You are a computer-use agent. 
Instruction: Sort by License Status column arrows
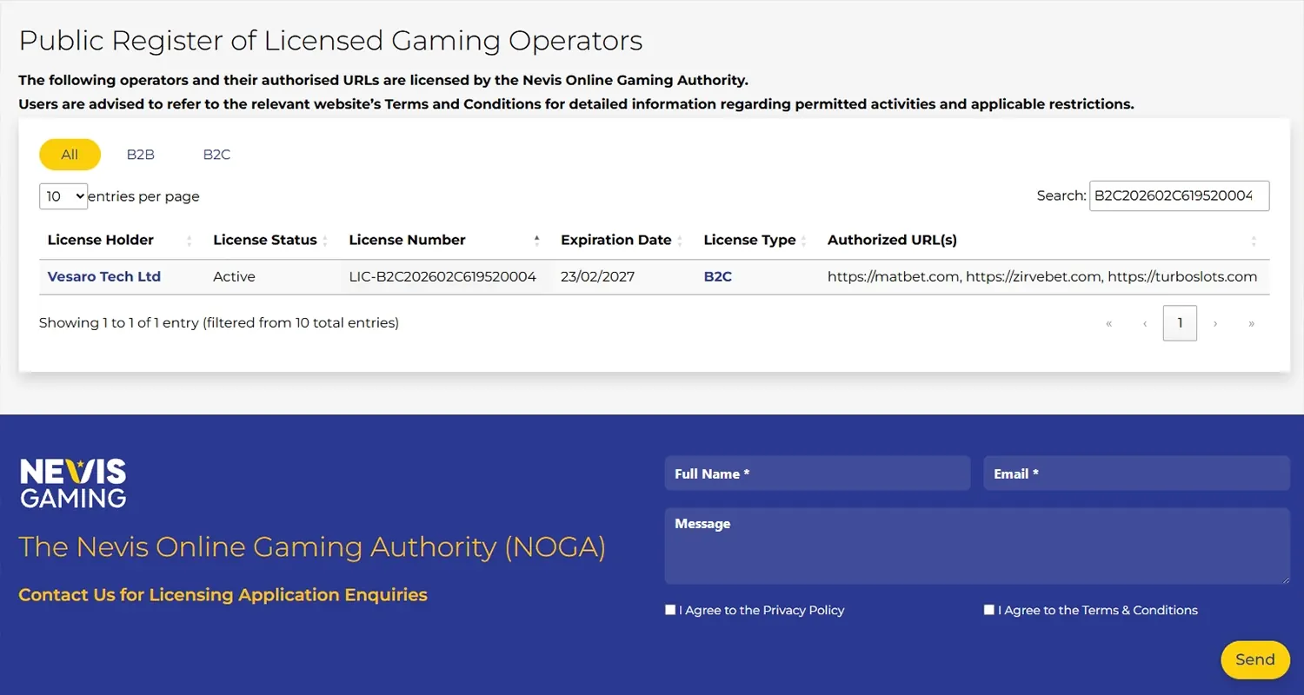pyautogui.click(x=325, y=241)
